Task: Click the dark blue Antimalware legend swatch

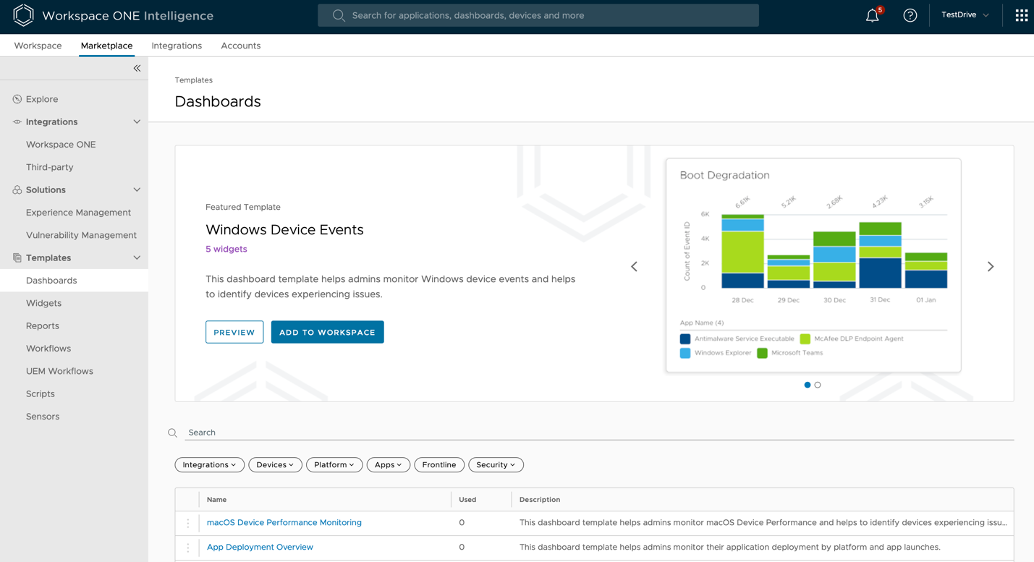Action: 685,339
